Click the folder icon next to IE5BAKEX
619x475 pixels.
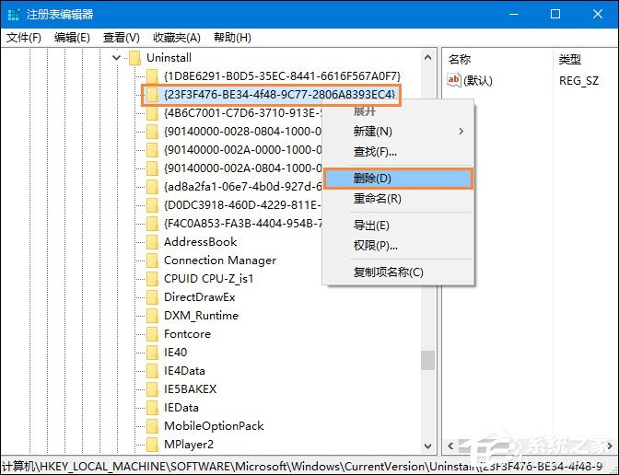(x=152, y=389)
